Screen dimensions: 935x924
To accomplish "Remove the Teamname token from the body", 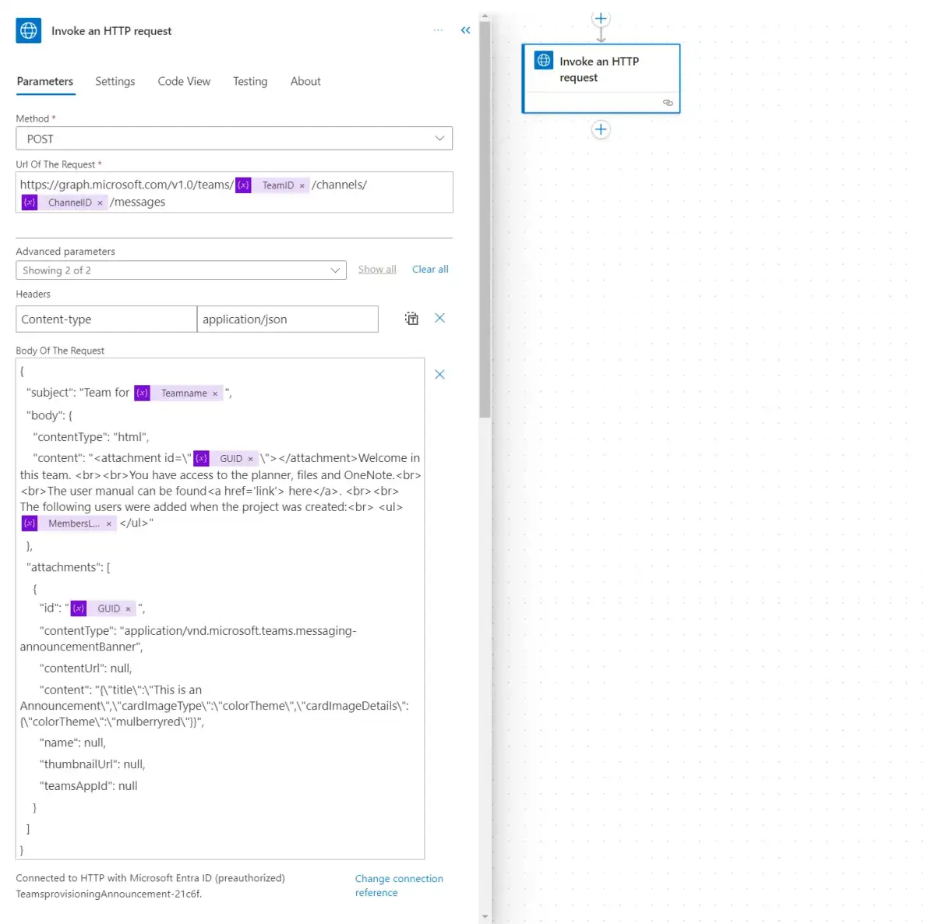I will tap(215, 394).
